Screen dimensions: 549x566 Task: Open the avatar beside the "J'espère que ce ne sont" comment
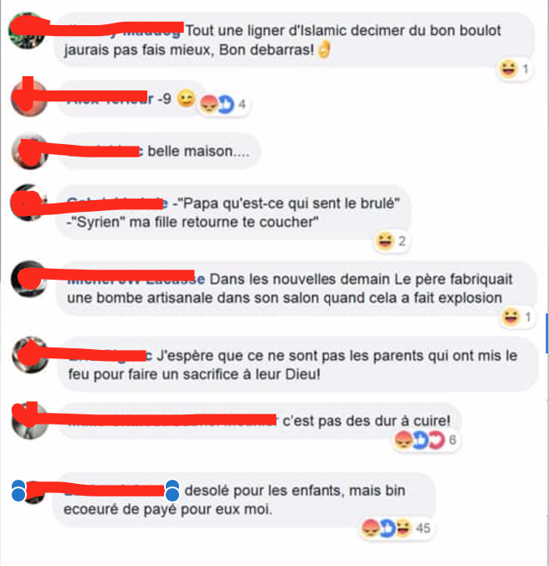click(30, 355)
